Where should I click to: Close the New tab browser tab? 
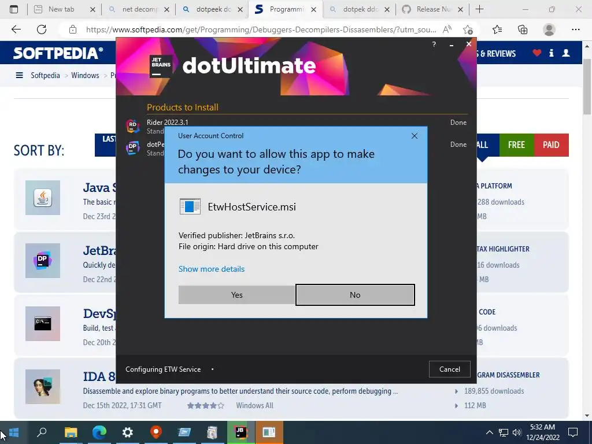pyautogui.click(x=92, y=9)
